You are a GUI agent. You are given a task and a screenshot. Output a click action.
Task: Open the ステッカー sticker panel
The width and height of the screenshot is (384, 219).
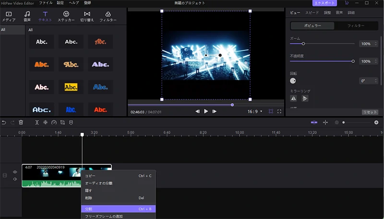click(x=66, y=16)
